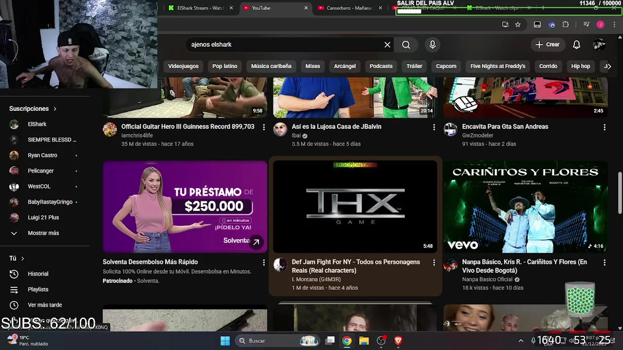Expand the Suscripciones section arrow

55,109
